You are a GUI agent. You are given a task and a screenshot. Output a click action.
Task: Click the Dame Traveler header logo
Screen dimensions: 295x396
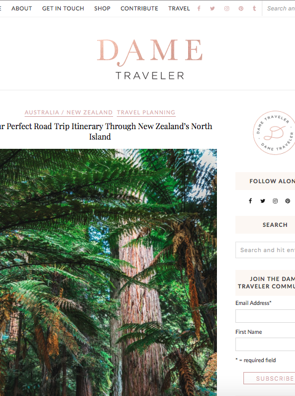pos(150,59)
